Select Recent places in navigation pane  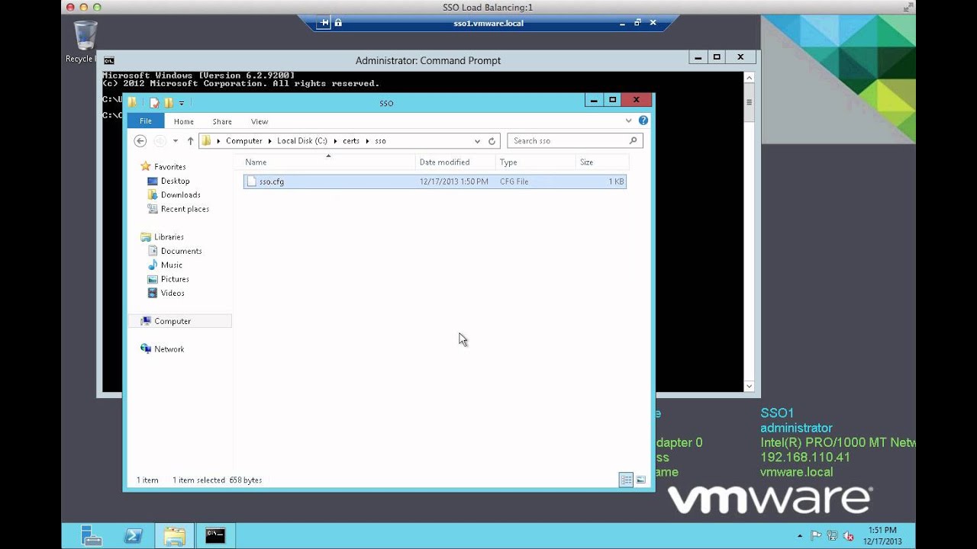[x=185, y=209]
